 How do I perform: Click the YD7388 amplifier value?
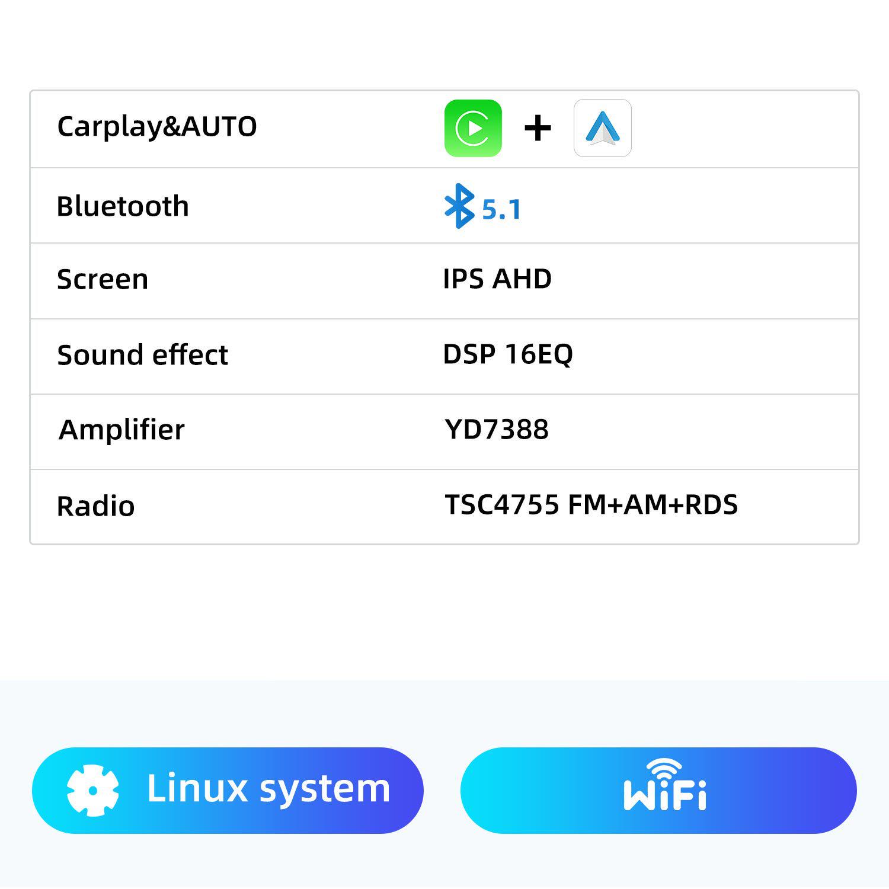point(497,430)
